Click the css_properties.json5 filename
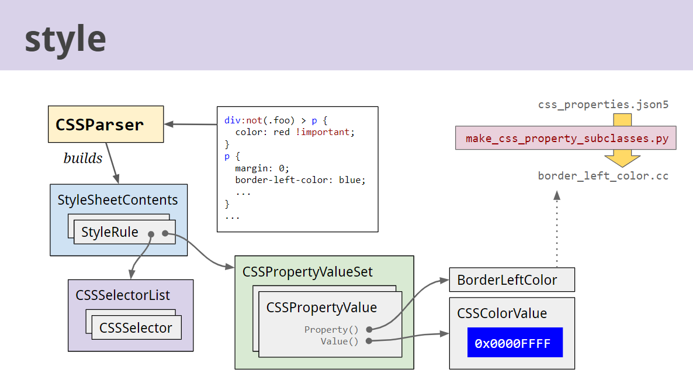This screenshot has height=383, width=693. point(603,105)
